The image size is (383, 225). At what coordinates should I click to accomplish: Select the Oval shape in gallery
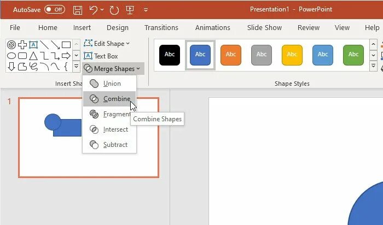(x=11, y=56)
